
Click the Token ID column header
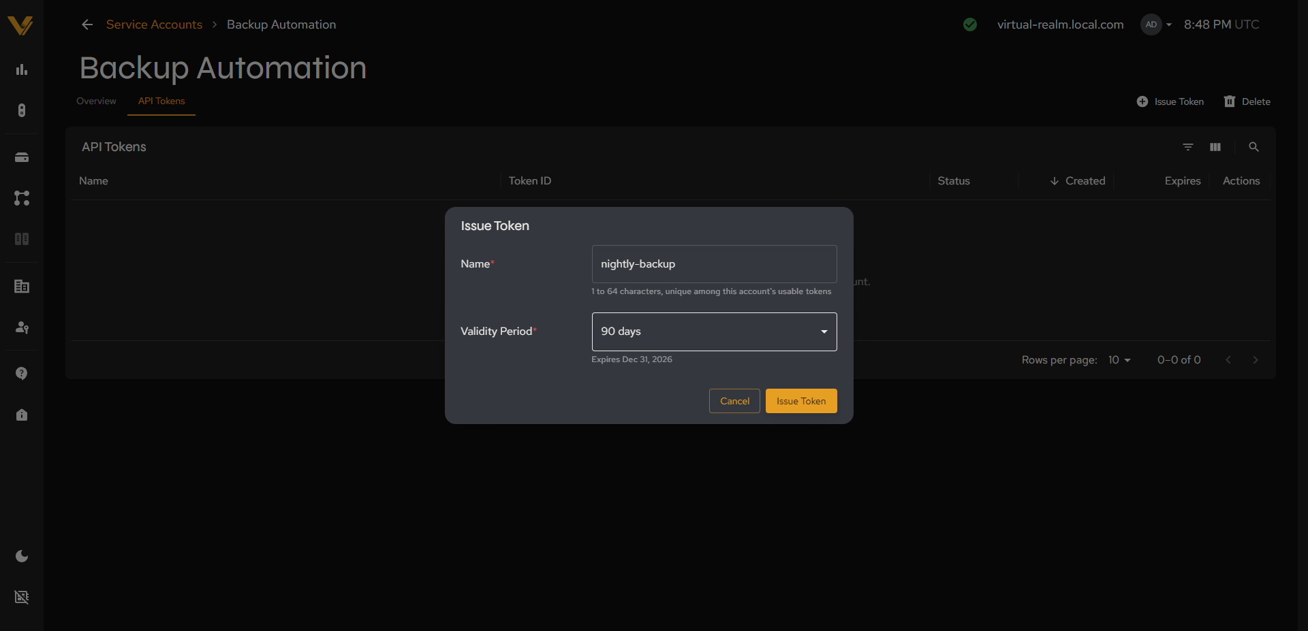click(530, 181)
